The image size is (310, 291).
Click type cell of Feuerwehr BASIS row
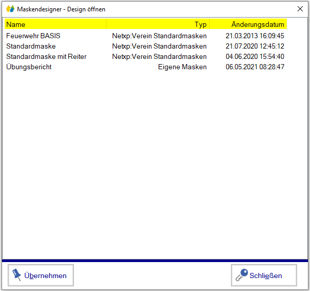coord(159,36)
